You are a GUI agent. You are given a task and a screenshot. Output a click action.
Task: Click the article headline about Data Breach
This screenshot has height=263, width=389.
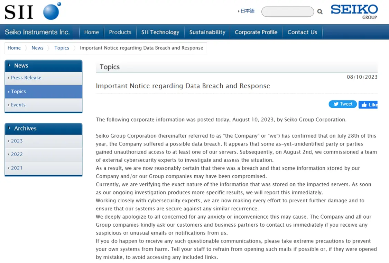183,86
